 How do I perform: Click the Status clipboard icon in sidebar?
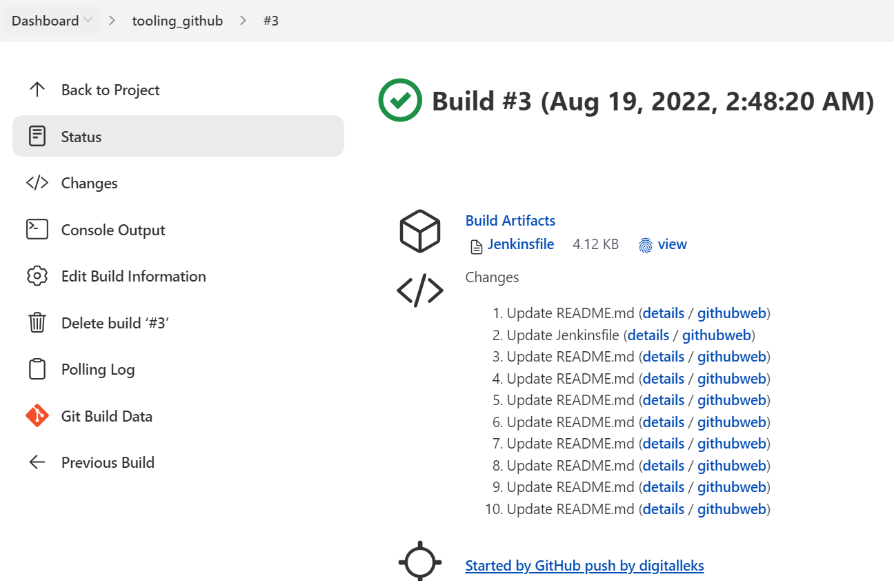(x=37, y=136)
